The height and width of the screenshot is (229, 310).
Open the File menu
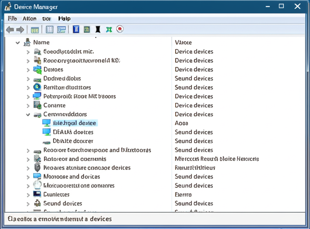pyautogui.click(x=12, y=18)
